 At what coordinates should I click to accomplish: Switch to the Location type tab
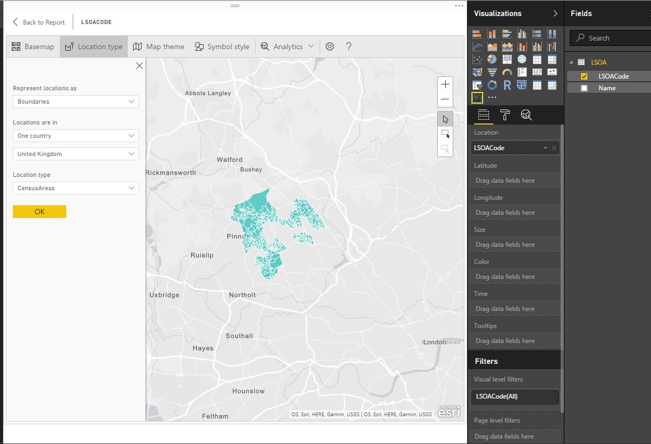tap(94, 46)
